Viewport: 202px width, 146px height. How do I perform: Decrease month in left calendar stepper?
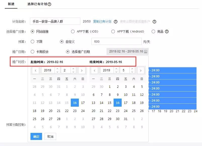coord(73,72)
